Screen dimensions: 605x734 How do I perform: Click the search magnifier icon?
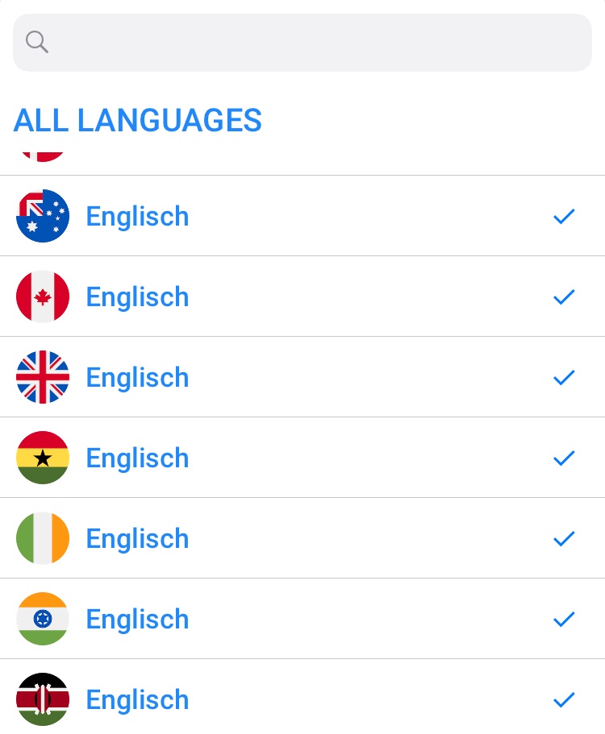pyautogui.click(x=37, y=42)
